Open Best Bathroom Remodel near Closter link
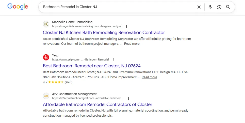The width and height of the screenshot is (245, 123). [x=92, y=66]
